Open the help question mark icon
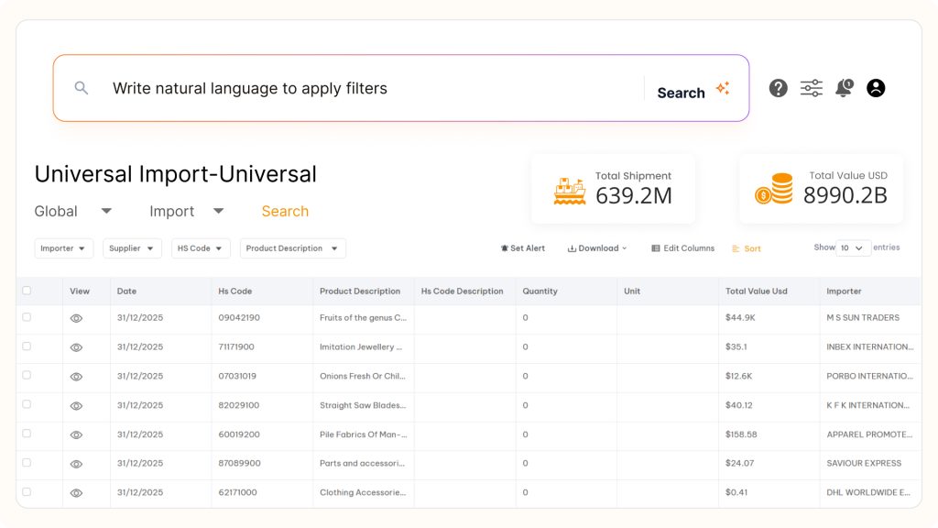This screenshot has height=528, width=938. [x=779, y=88]
